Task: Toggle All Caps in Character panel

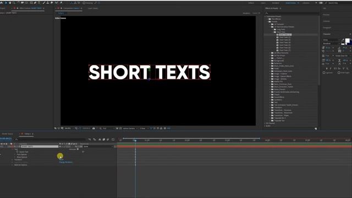Action: pyautogui.click(x=335, y=68)
